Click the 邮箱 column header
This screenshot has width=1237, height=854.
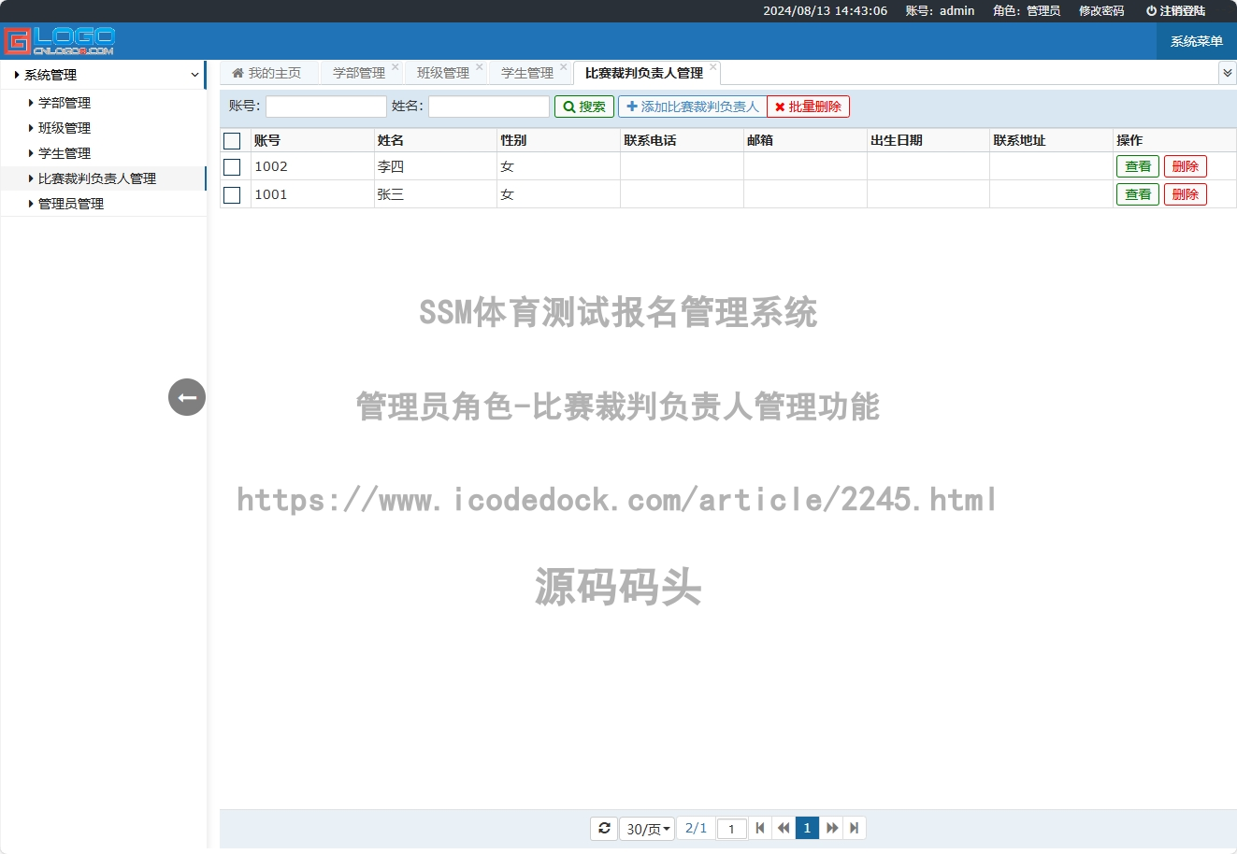(x=806, y=140)
